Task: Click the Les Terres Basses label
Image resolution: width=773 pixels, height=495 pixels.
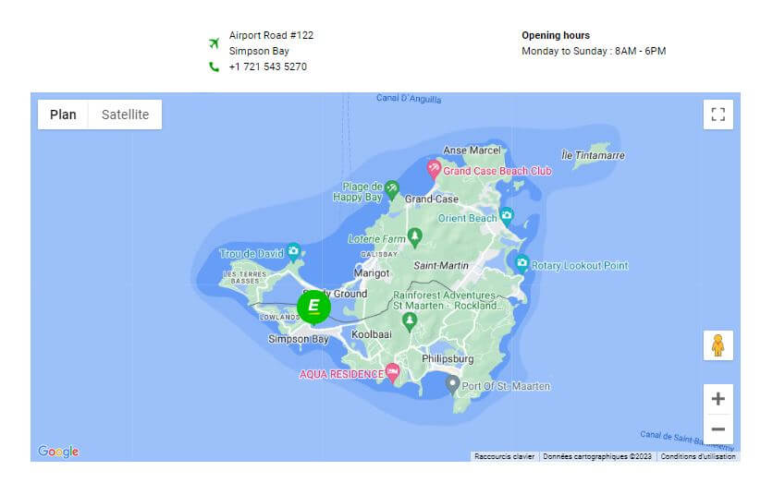Action: tap(244, 277)
